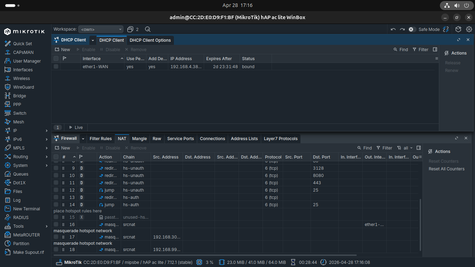Click New in Firewall toolbar
475x267 pixels.
pos(63,148)
